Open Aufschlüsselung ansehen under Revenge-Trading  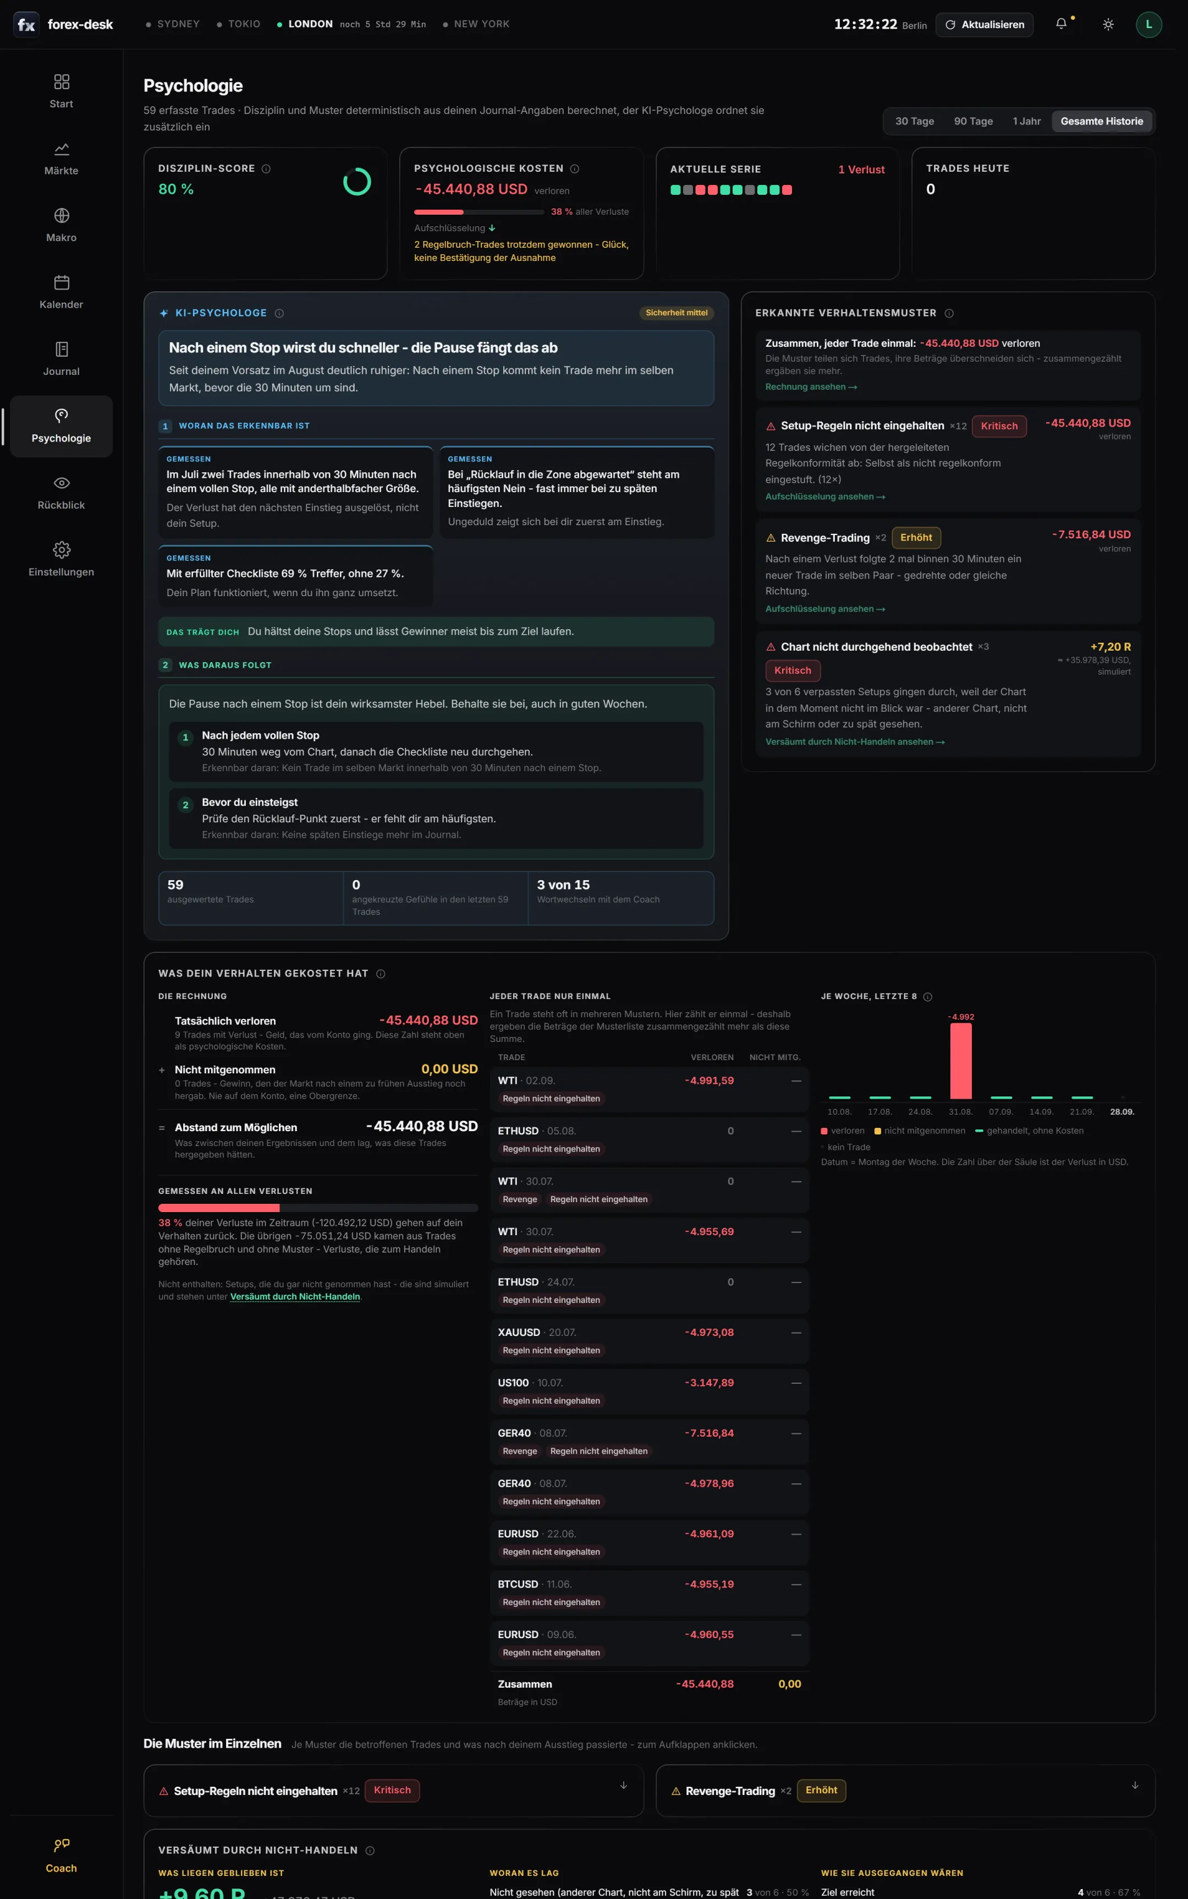(825, 609)
